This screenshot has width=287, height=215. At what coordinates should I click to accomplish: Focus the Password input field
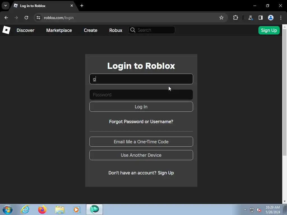click(141, 95)
